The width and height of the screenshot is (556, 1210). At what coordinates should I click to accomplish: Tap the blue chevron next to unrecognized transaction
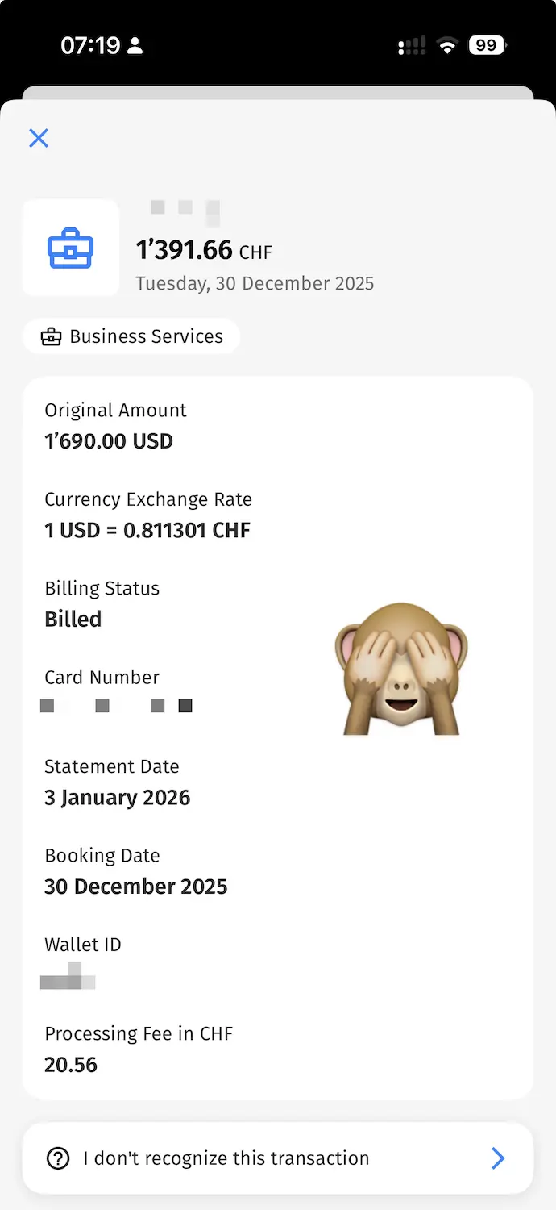(498, 1158)
